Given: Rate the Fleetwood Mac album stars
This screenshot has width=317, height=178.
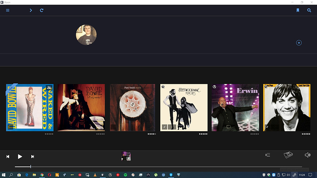Looking at the screenshot, I should point(203,134).
